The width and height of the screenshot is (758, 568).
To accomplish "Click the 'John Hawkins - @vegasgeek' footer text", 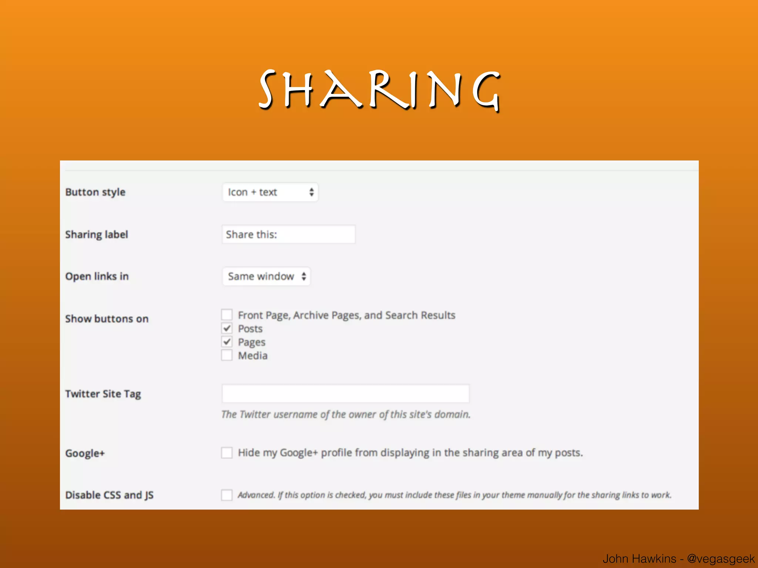I will (679, 558).
